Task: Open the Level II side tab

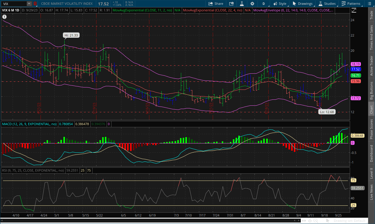Action: coord(371,173)
